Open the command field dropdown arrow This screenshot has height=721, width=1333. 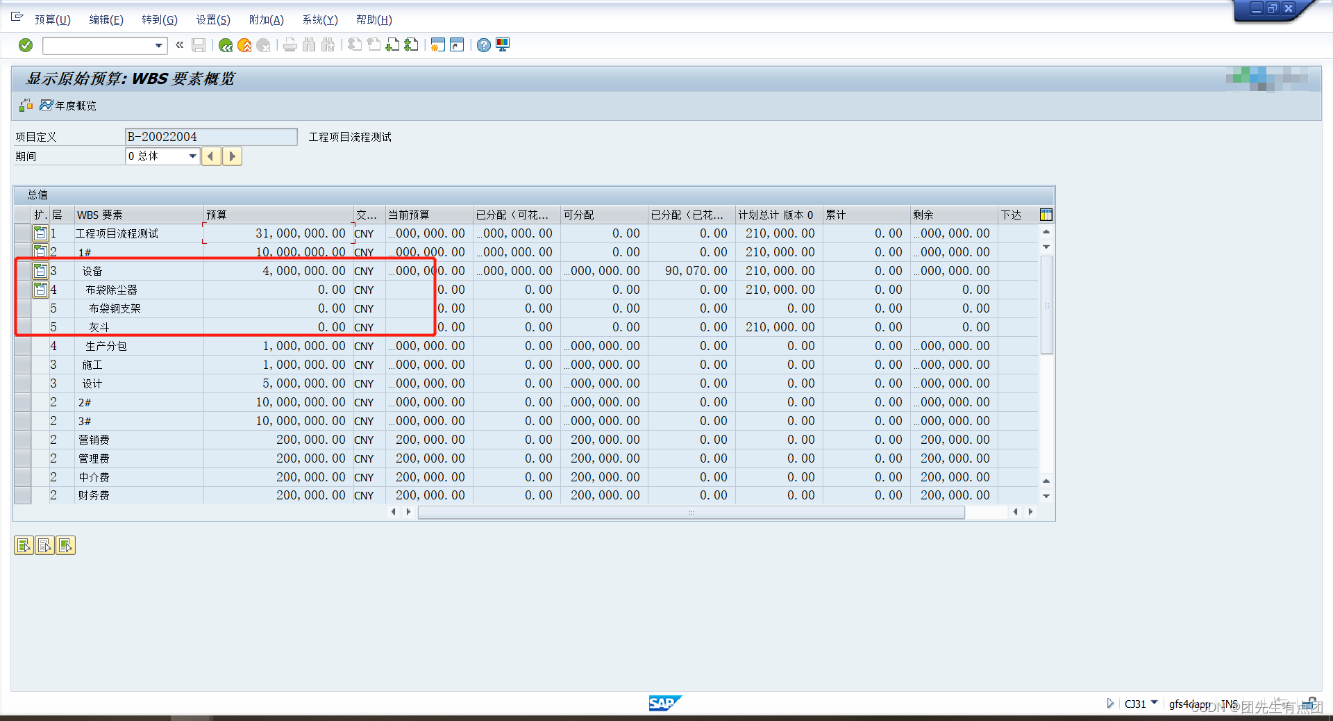tap(158, 45)
